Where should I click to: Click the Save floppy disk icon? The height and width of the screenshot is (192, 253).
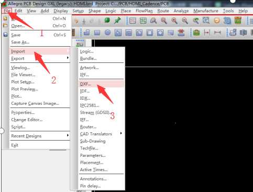pos(6,35)
